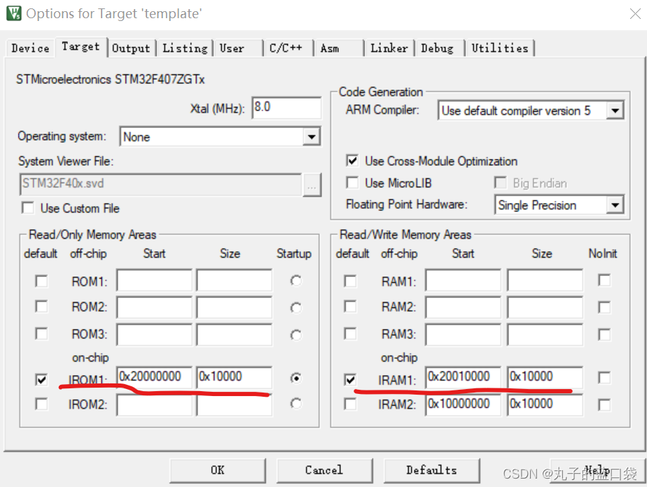Click the IRAM1 Size field
This screenshot has height=487, width=647.
(545, 377)
